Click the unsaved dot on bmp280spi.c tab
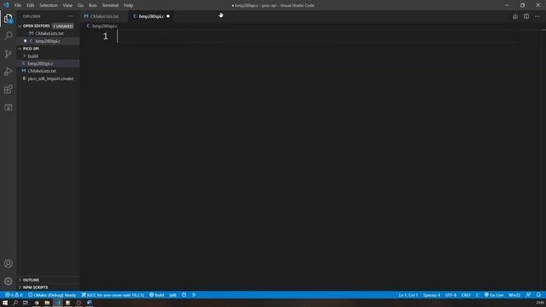This screenshot has height=307, width=546. coord(168,16)
